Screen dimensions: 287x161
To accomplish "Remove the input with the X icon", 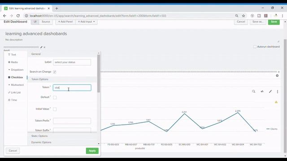I will [x=44, y=47].
